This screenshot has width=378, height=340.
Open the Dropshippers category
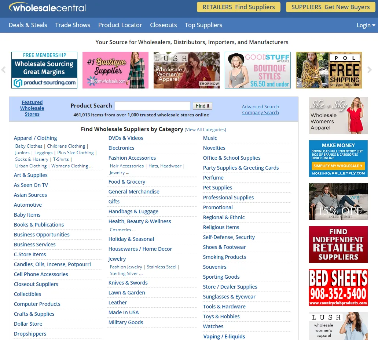[30, 334]
